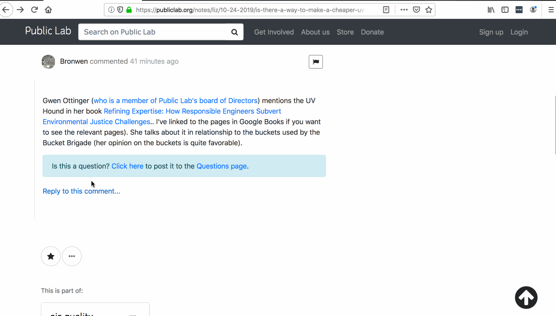
Task: Toggle the bookmark star for this page
Action: (x=429, y=9)
